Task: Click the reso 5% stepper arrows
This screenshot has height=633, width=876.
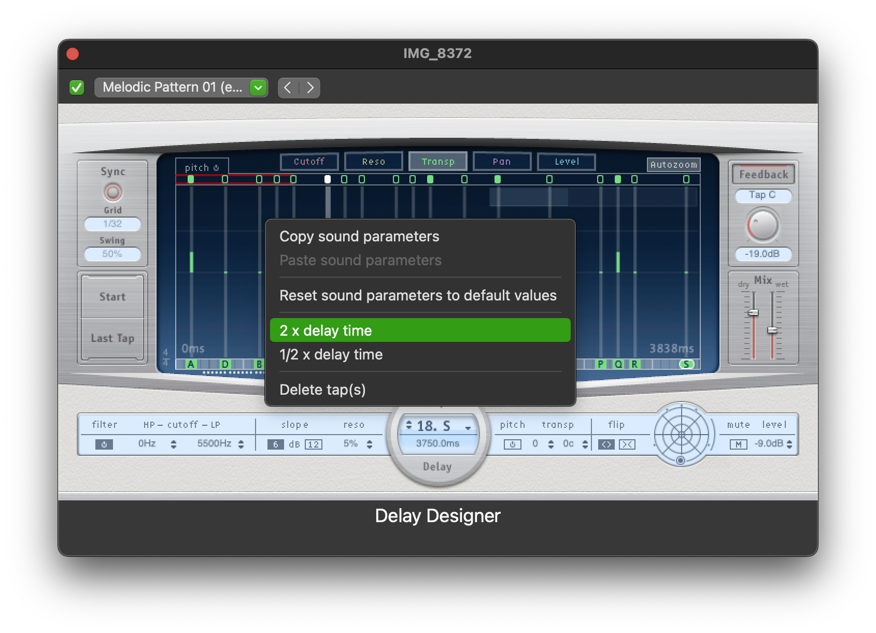Action: (x=370, y=444)
